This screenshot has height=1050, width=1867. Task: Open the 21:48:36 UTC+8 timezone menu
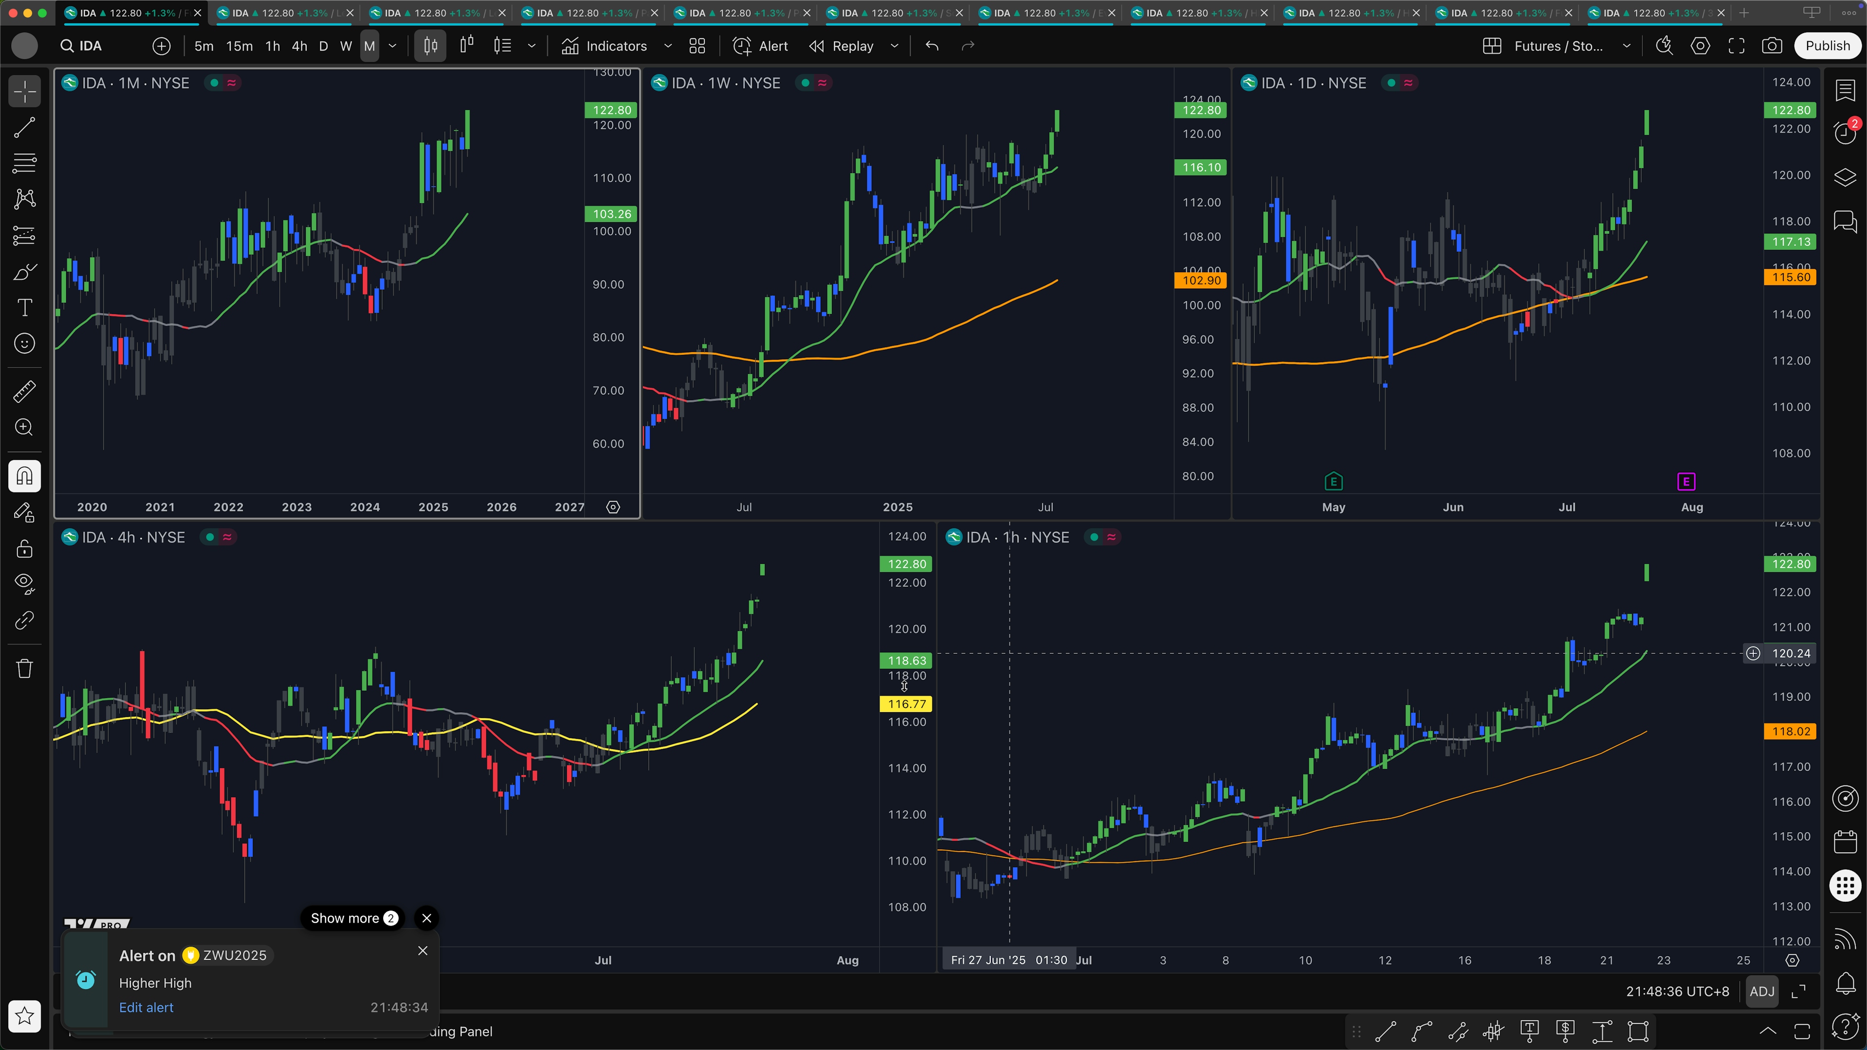[1677, 991]
